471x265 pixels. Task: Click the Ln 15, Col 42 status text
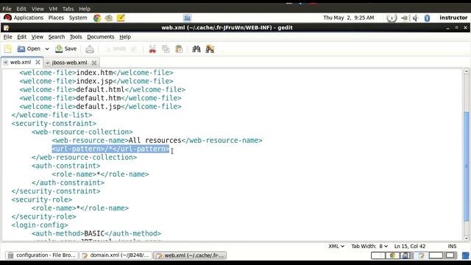[x=410, y=246]
